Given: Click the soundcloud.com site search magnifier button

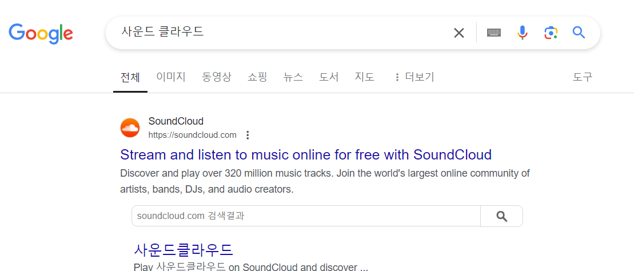Looking at the screenshot, I should (501, 216).
